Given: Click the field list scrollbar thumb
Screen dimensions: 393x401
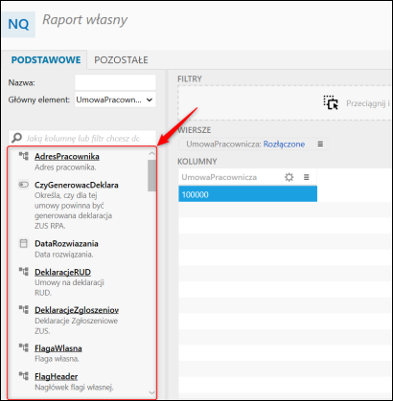Looking at the screenshot, I should pos(151,175).
